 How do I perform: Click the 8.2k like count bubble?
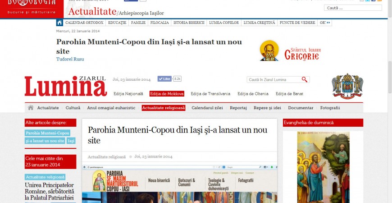coord(177,78)
